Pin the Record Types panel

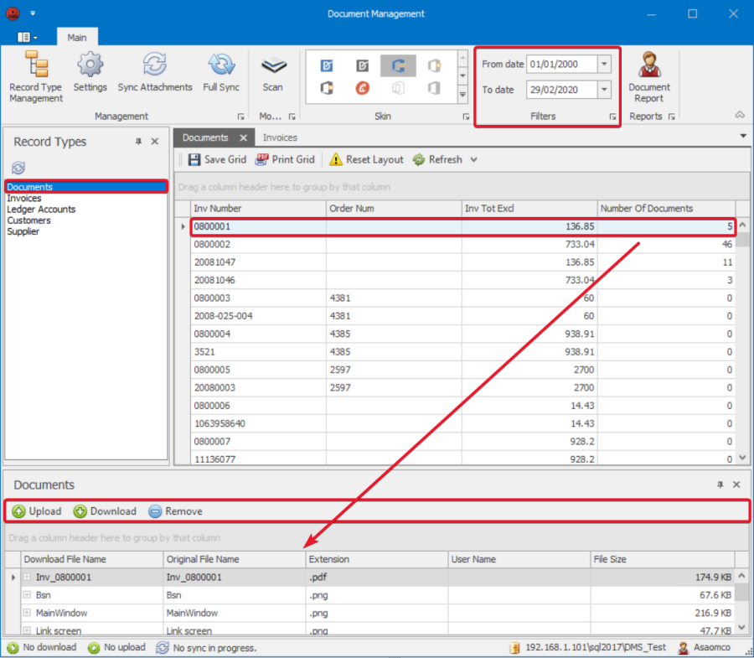coord(138,142)
